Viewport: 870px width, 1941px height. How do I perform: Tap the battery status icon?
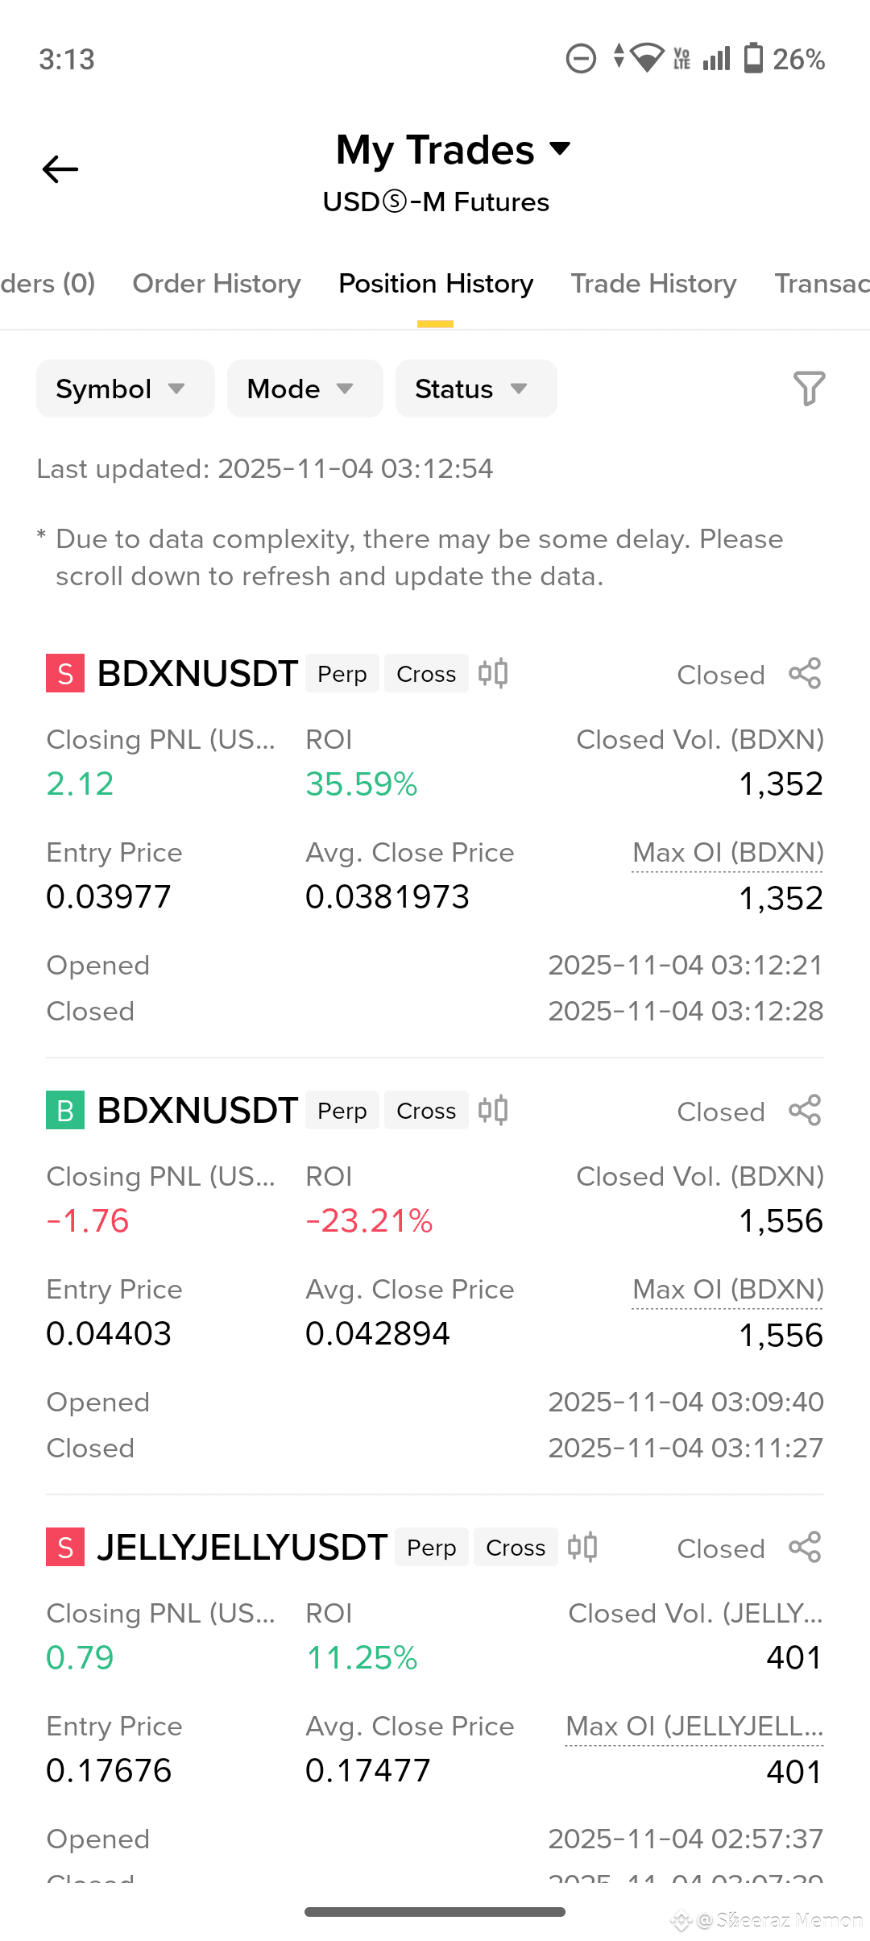[x=753, y=58]
